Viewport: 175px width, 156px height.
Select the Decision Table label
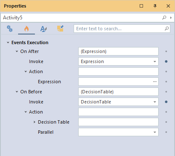tap(53, 122)
